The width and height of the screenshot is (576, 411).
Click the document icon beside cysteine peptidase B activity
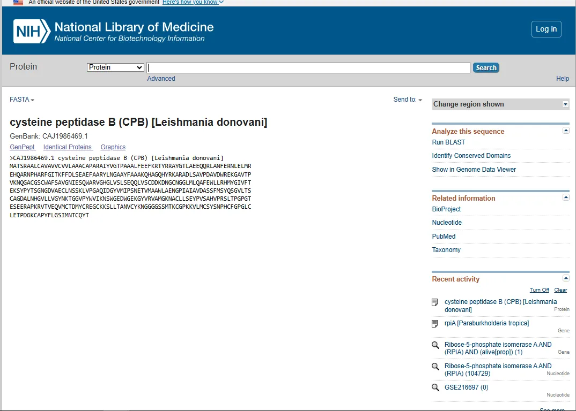coord(434,302)
